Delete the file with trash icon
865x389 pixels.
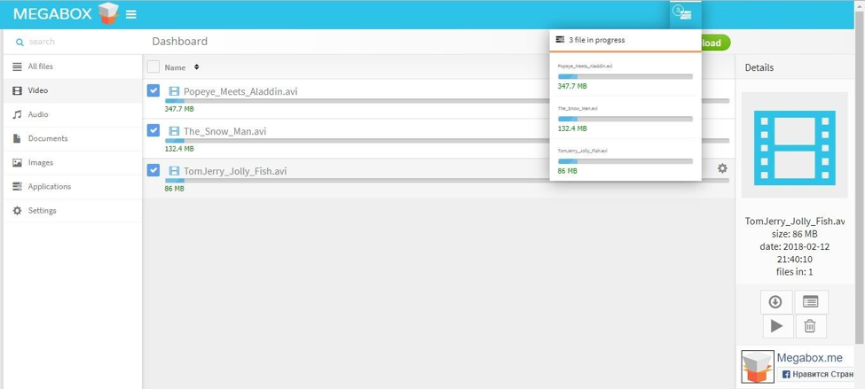point(810,326)
